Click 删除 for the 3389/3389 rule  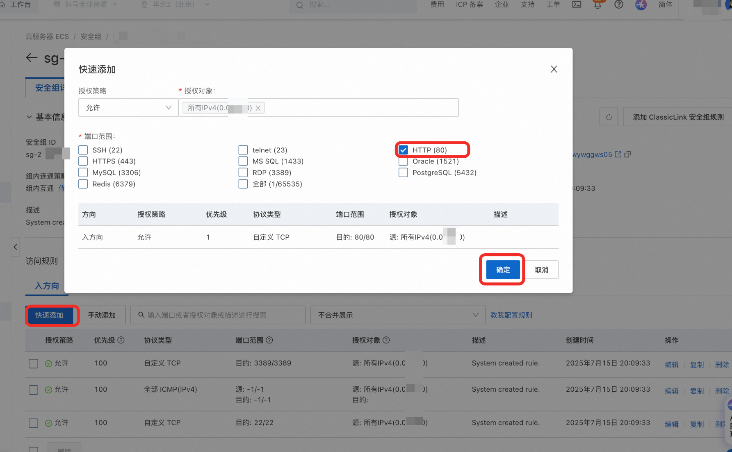pyautogui.click(x=722, y=364)
